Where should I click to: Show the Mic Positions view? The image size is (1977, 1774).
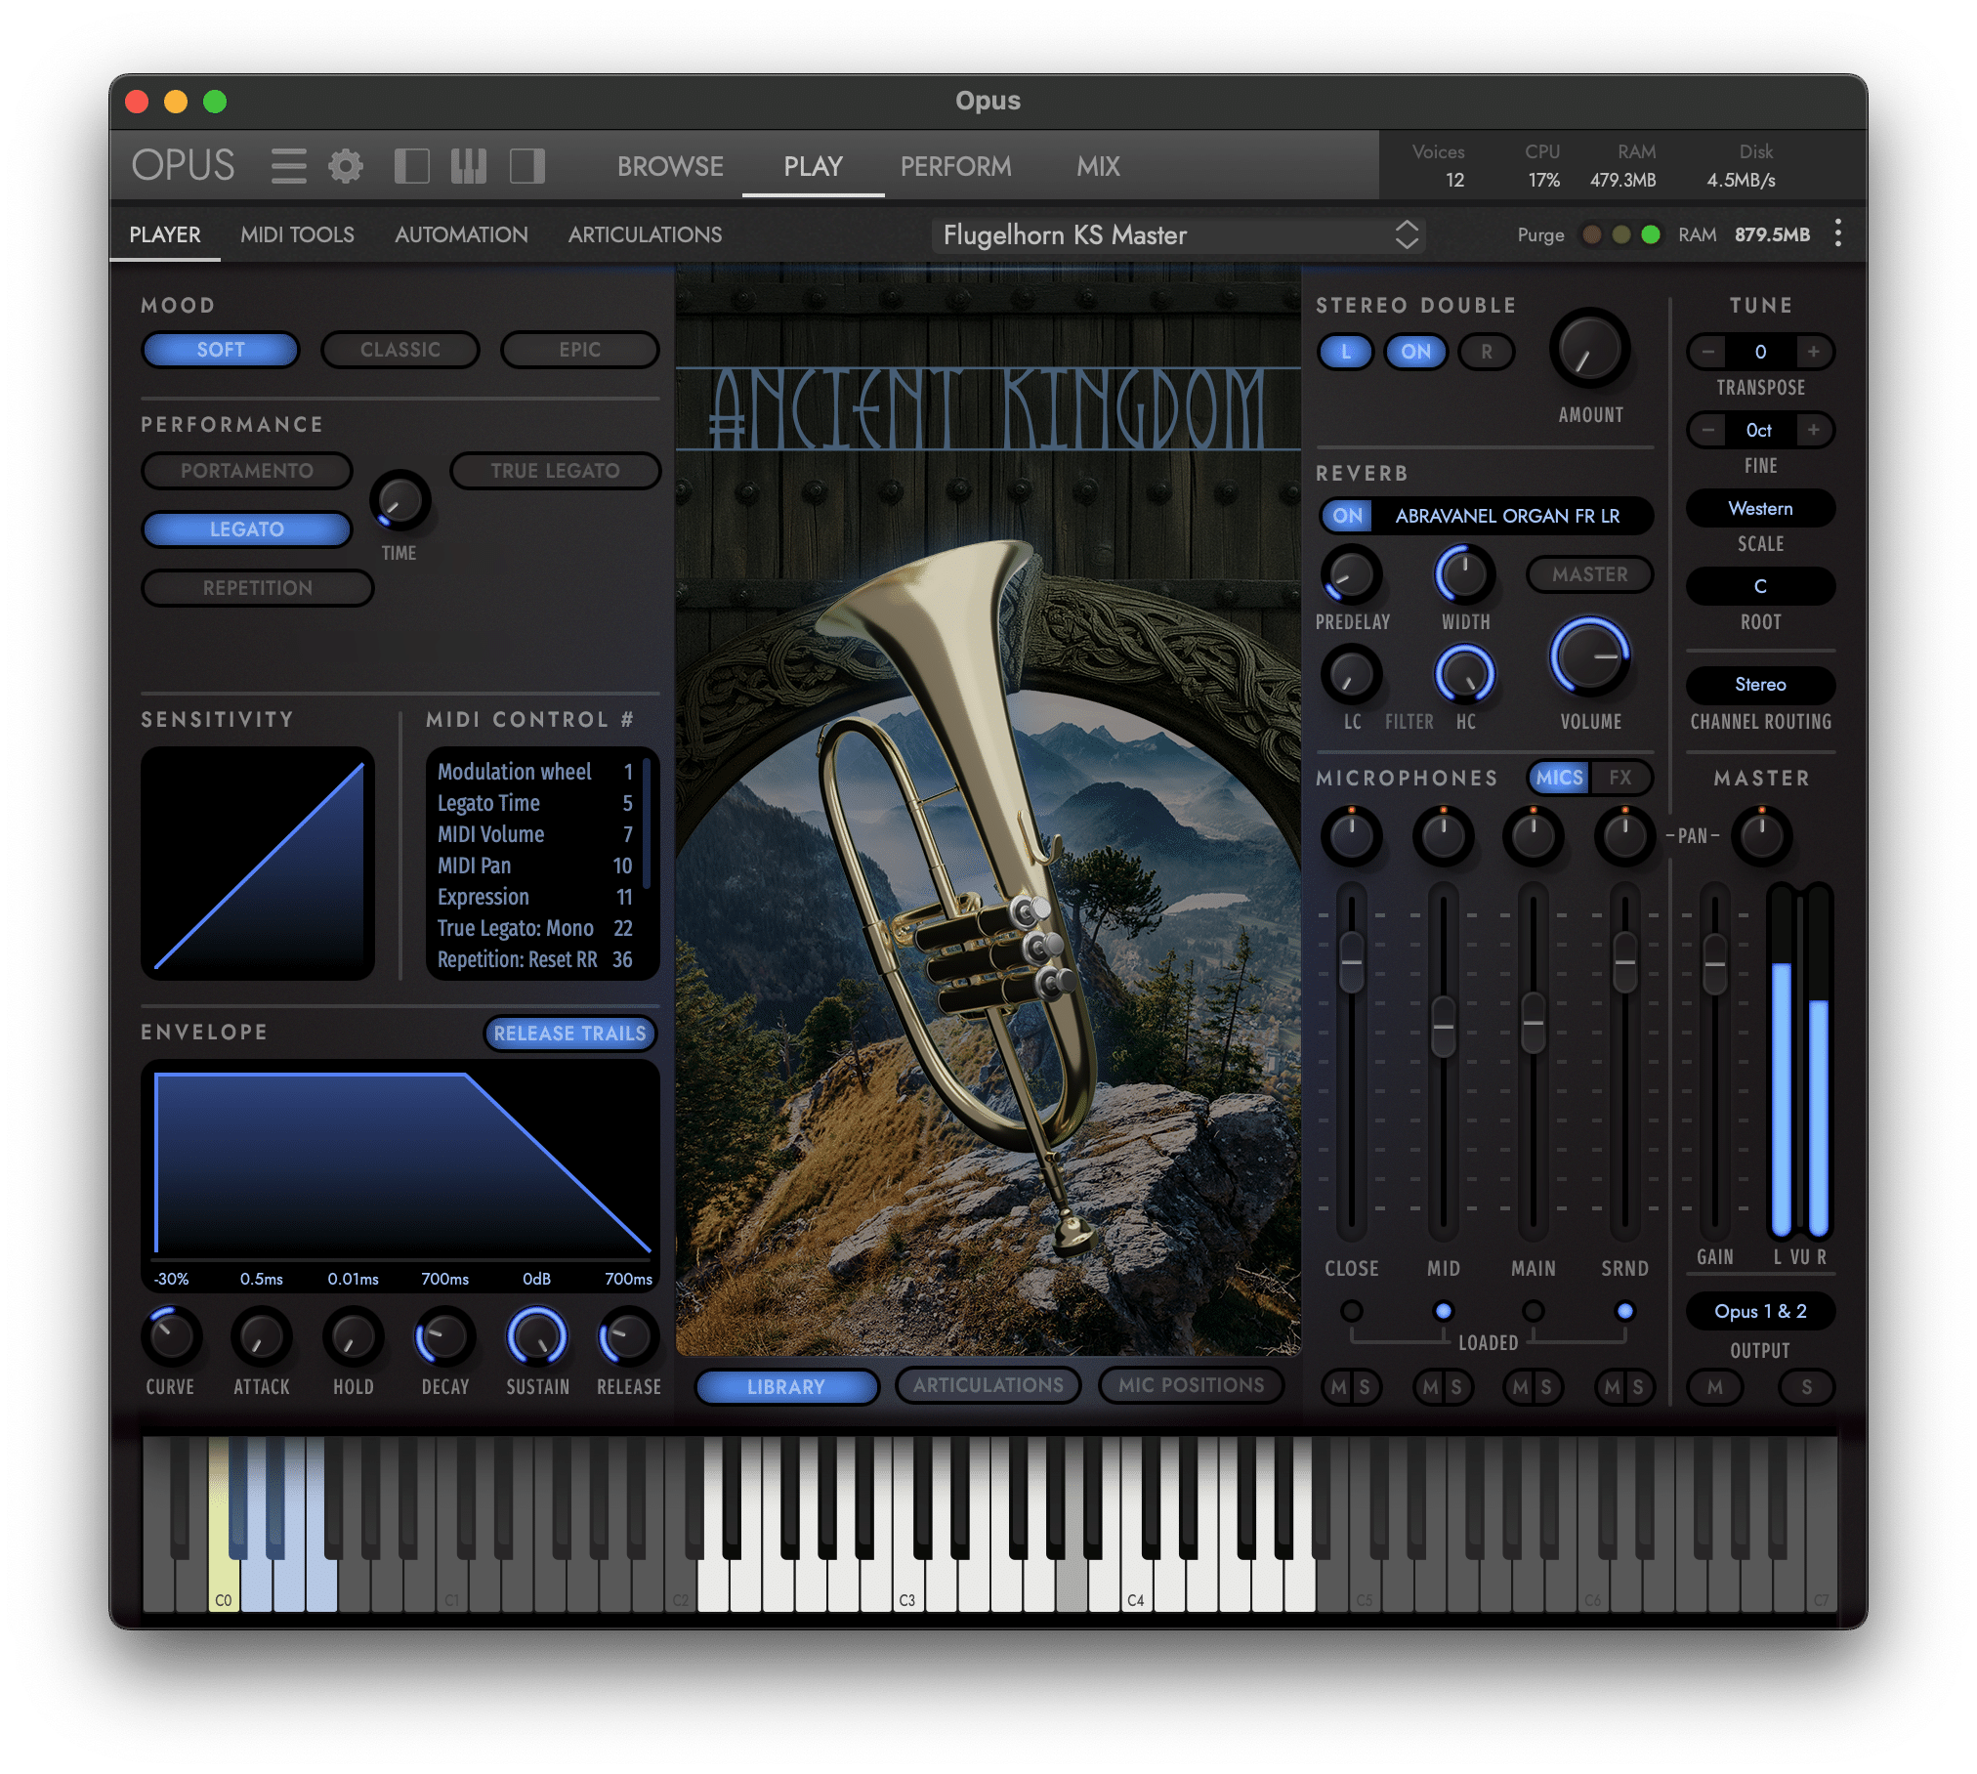pyautogui.click(x=1191, y=1385)
